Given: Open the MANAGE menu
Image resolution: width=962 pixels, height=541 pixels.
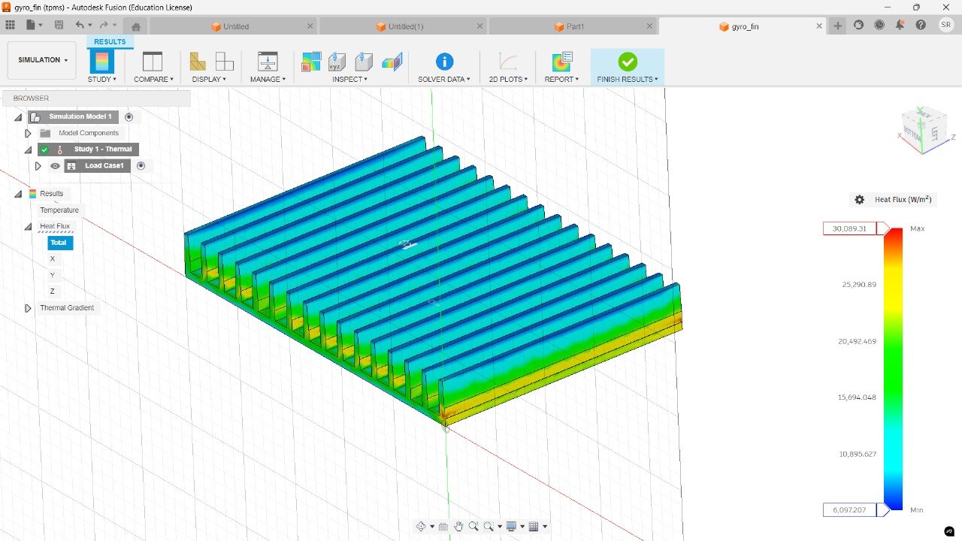Looking at the screenshot, I should coord(268,79).
